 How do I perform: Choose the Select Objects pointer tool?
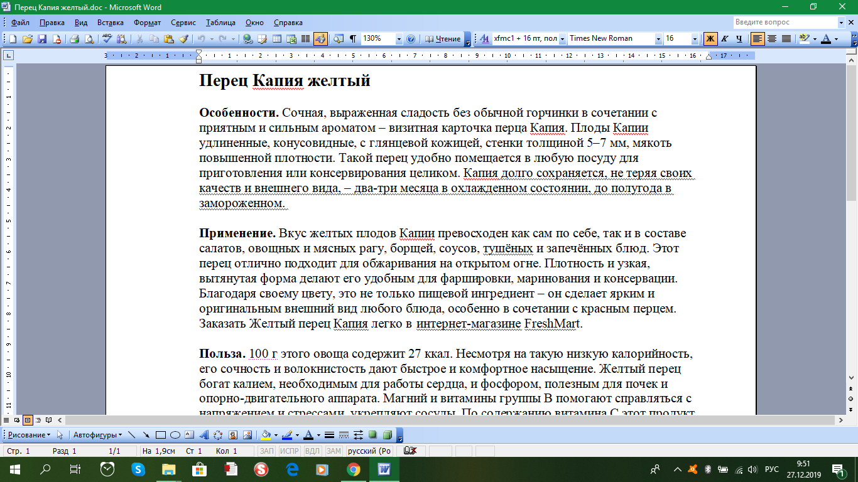tap(60, 434)
